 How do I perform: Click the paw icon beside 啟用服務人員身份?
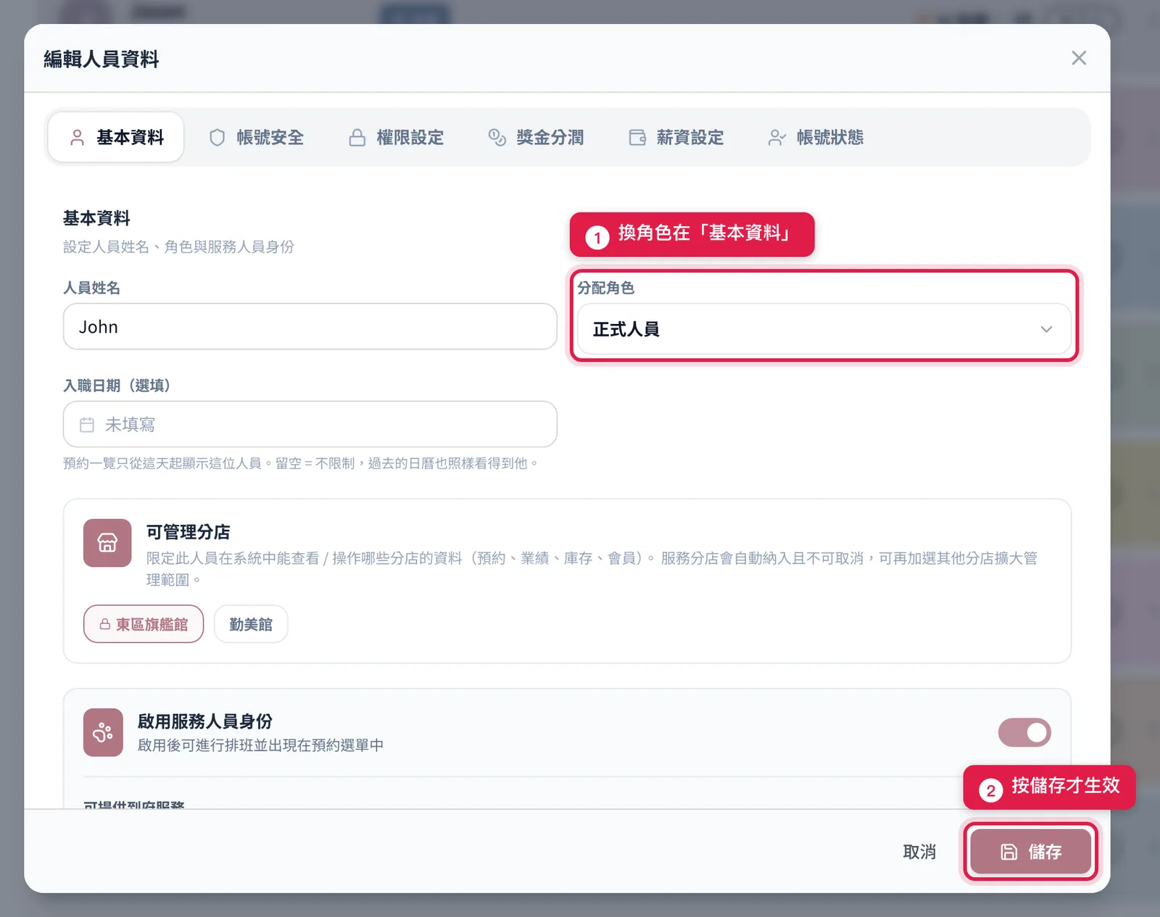103,733
